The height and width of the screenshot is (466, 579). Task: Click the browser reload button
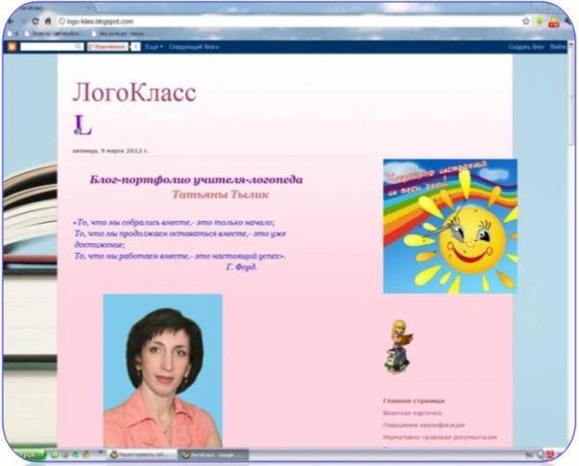(x=36, y=21)
